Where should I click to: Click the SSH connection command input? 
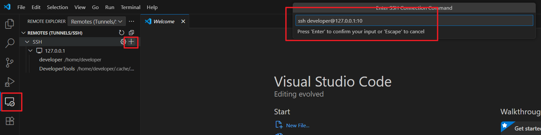click(x=414, y=21)
